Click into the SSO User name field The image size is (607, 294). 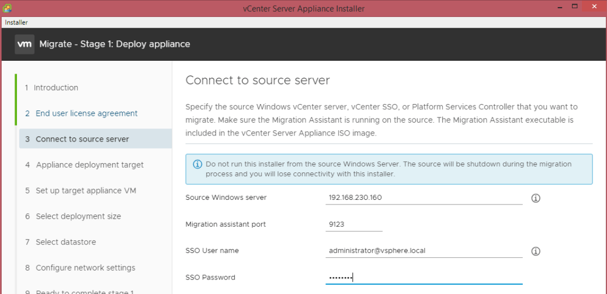424,251
